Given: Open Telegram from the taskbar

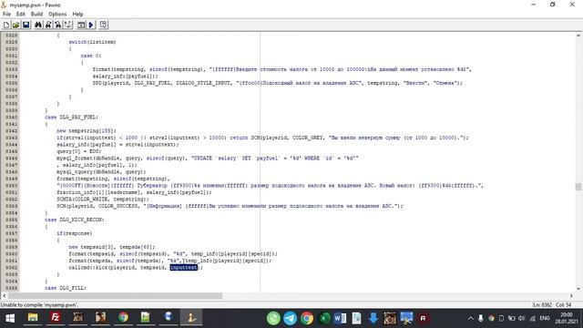Looking at the screenshot, I should [x=291, y=318].
